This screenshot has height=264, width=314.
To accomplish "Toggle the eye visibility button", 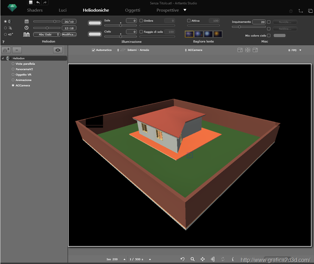I will pyautogui.click(x=58, y=50).
